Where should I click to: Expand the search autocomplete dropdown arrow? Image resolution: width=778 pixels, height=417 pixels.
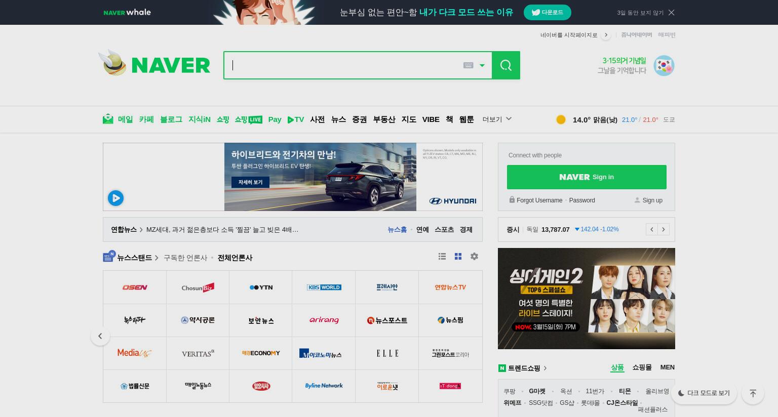[x=482, y=65]
